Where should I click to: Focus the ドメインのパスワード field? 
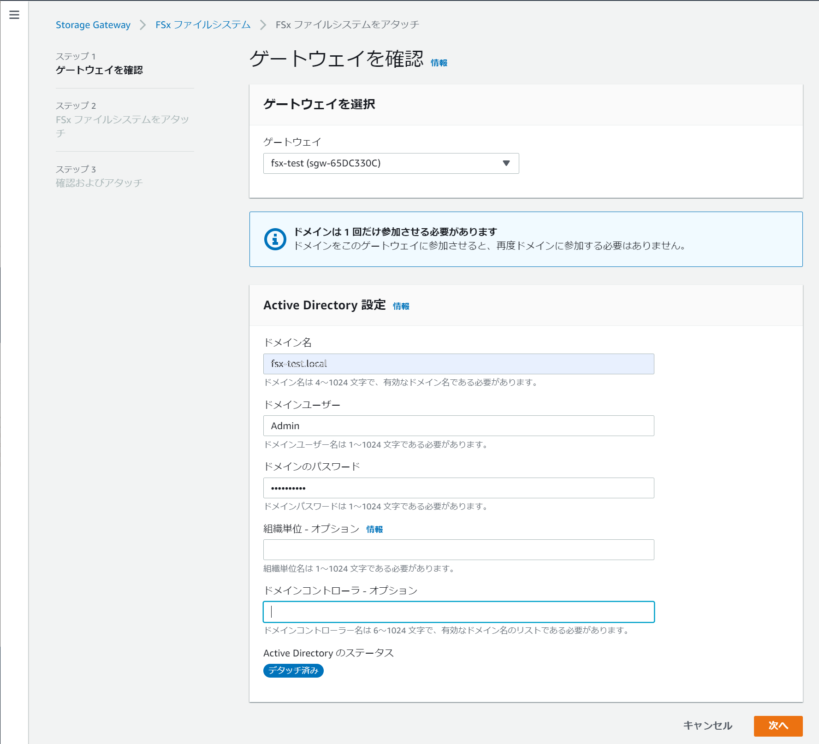click(x=458, y=488)
